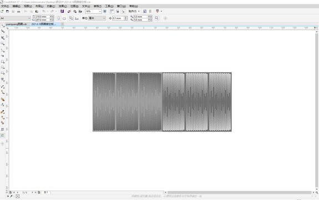Image resolution: width=319 pixels, height=200 pixels.
Task: Click the New document icon
Action: click(x=2, y=12)
